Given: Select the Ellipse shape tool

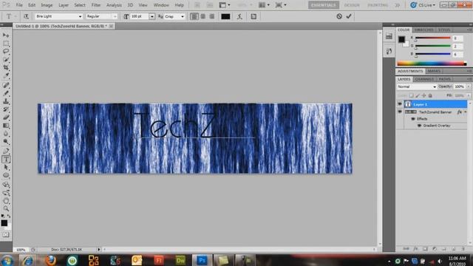Looking at the screenshot, I should pyautogui.click(x=6, y=175).
